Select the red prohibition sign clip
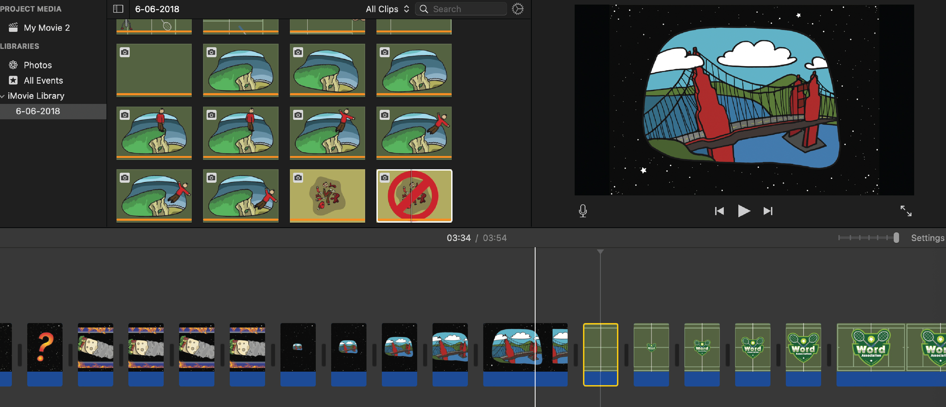 click(x=414, y=196)
